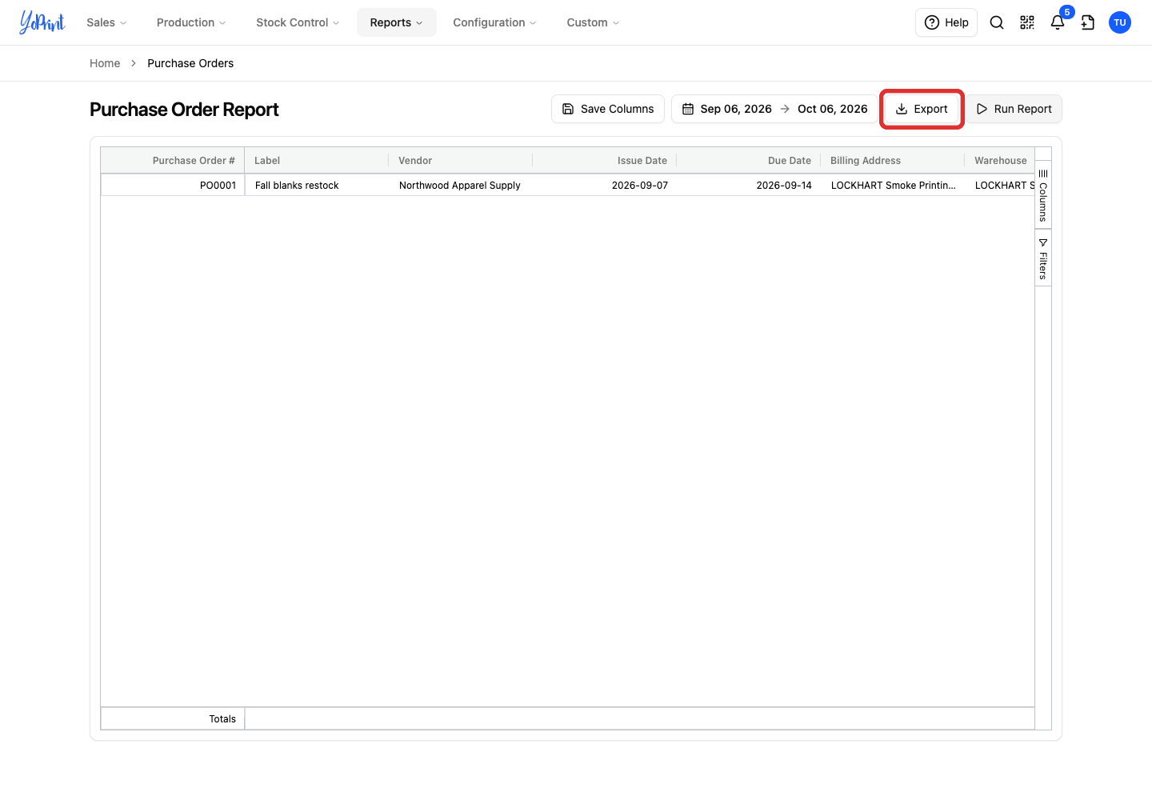Click the Totals row label
The image size is (1152, 800).
point(222,719)
